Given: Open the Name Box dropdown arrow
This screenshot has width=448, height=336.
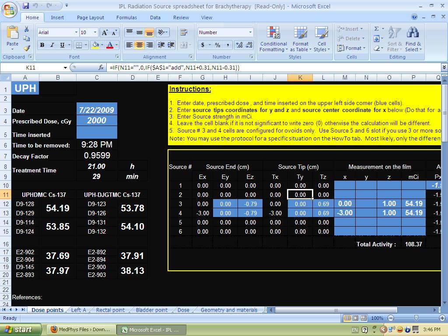Looking at the screenshot, I should (65, 68).
